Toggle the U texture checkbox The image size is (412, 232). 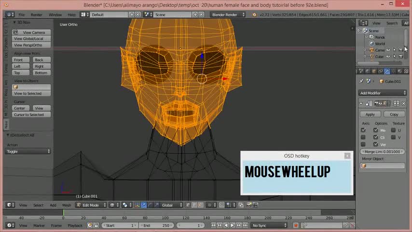(x=393, y=130)
